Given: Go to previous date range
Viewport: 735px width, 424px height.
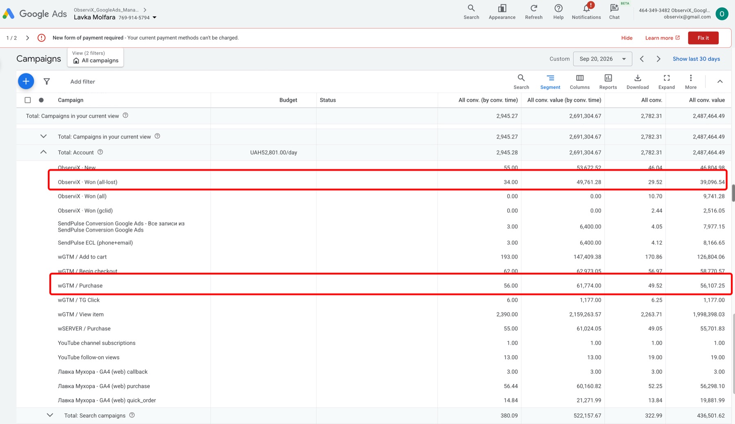Looking at the screenshot, I should click(642, 59).
